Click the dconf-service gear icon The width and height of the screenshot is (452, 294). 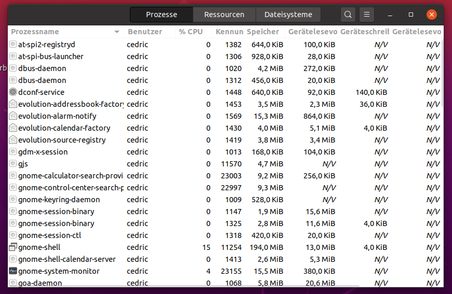tap(13, 92)
